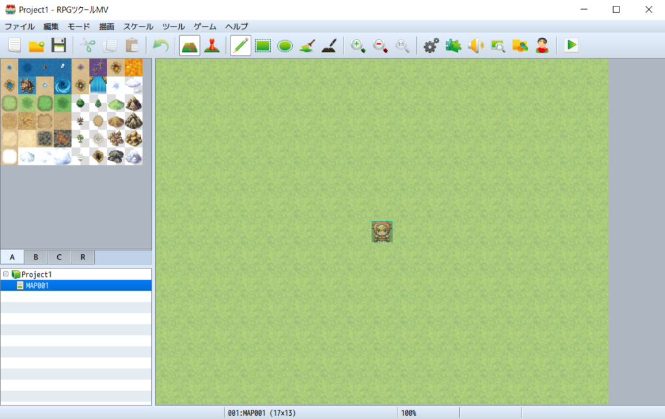Image resolution: width=665 pixels, height=419 pixels.
Task: Switch to Map editing mode
Action: 190,45
